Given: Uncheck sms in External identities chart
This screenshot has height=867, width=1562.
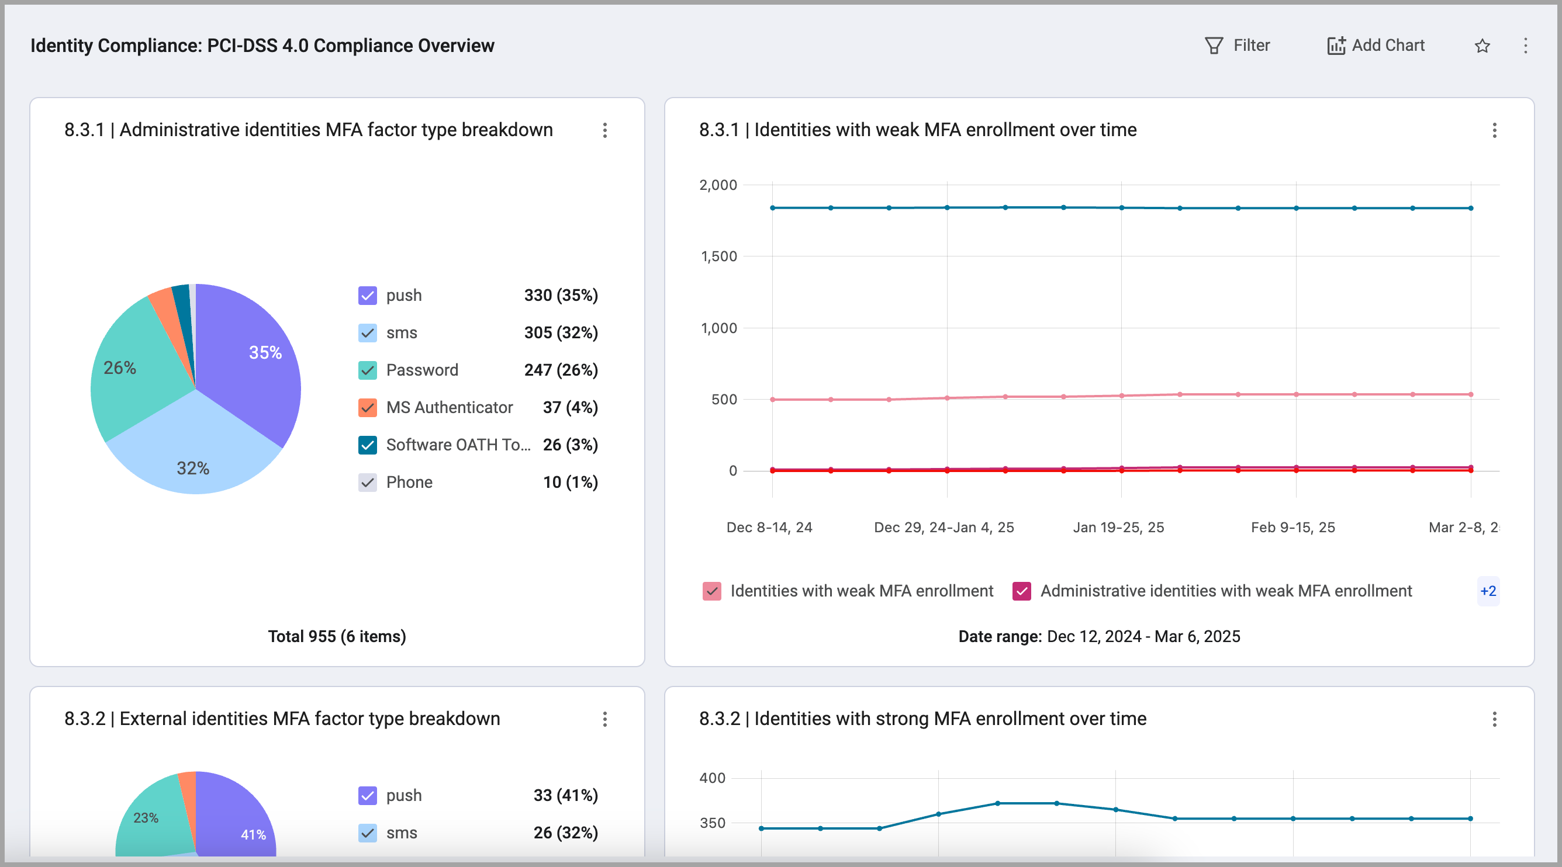Looking at the screenshot, I should [368, 833].
